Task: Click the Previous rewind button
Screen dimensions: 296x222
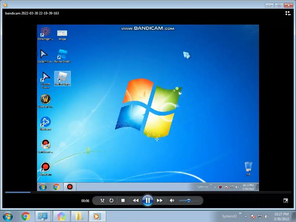Action: pyautogui.click(x=136, y=201)
